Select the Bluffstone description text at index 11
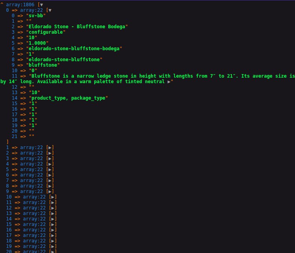Image resolution: width=295 pixels, height=253 pixels. click(x=147, y=79)
